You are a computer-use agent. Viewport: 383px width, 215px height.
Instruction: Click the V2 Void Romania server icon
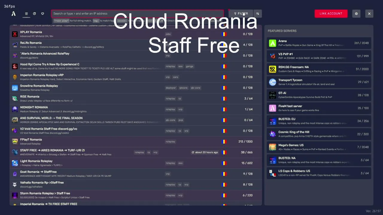(x=15, y=131)
